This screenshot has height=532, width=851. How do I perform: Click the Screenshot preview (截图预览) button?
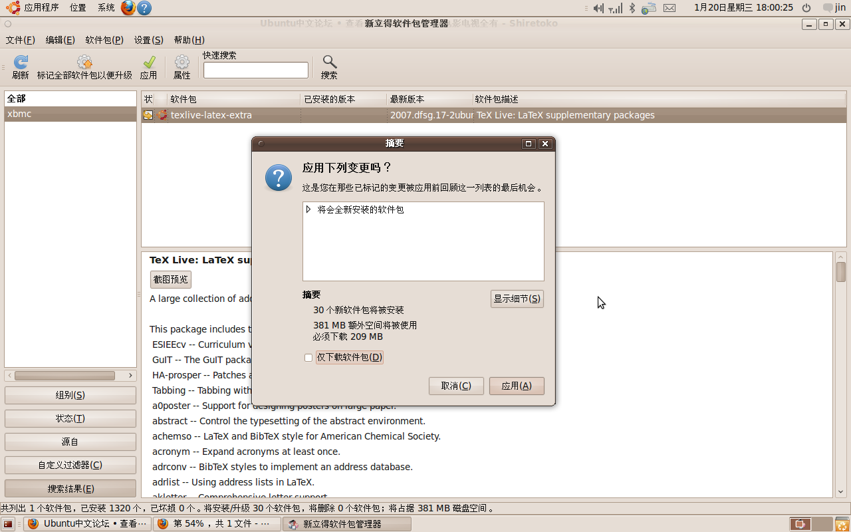point(171,279)
